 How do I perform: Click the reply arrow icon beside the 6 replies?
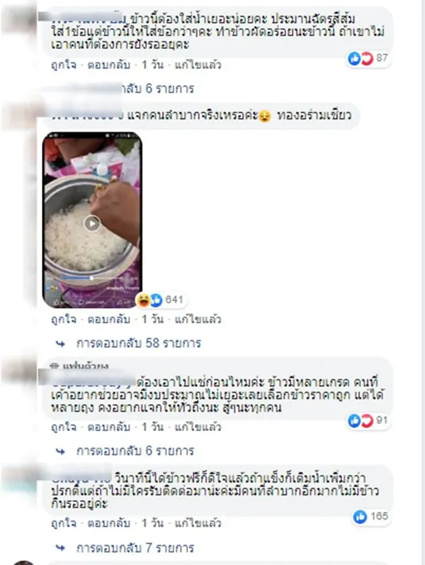60,451
